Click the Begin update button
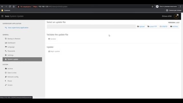This screenshot has height=103, width=183. pos(54,51)
